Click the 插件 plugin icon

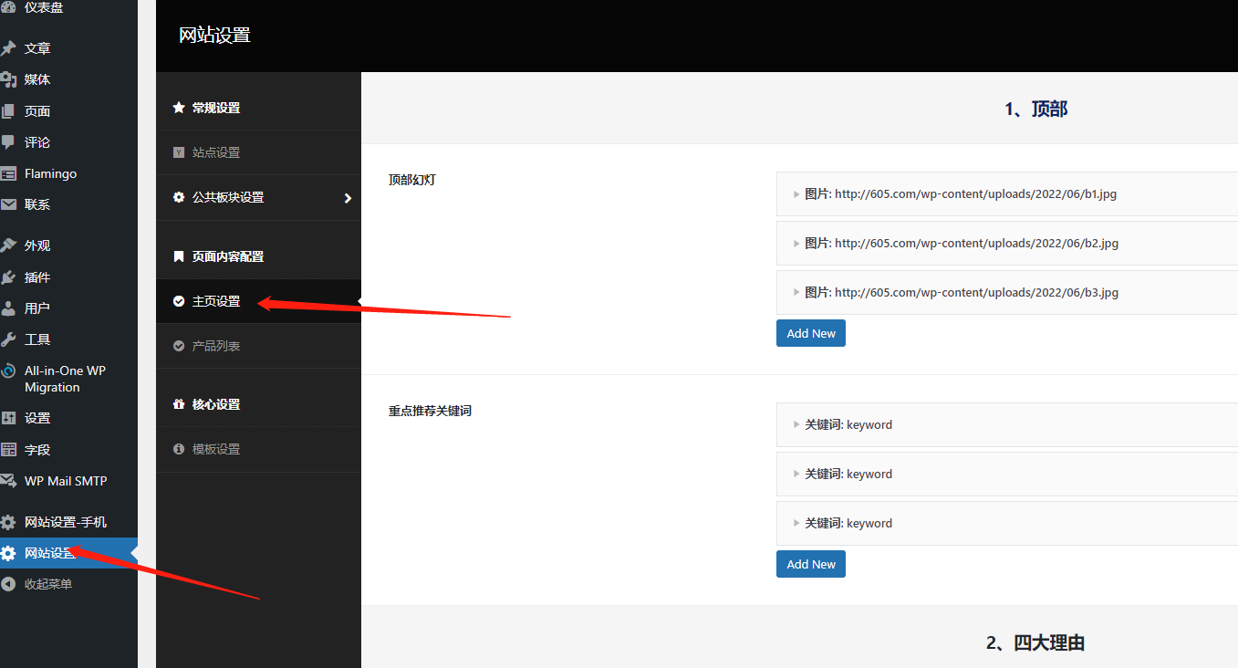8,277
